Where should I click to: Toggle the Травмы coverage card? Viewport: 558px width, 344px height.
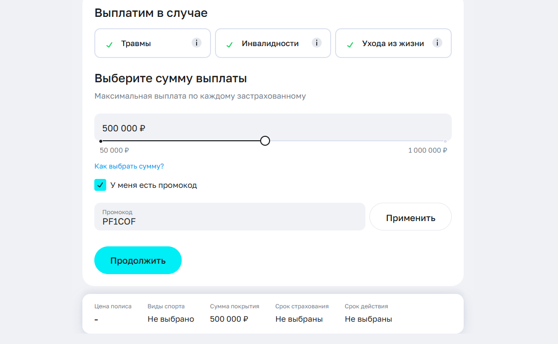144,44
